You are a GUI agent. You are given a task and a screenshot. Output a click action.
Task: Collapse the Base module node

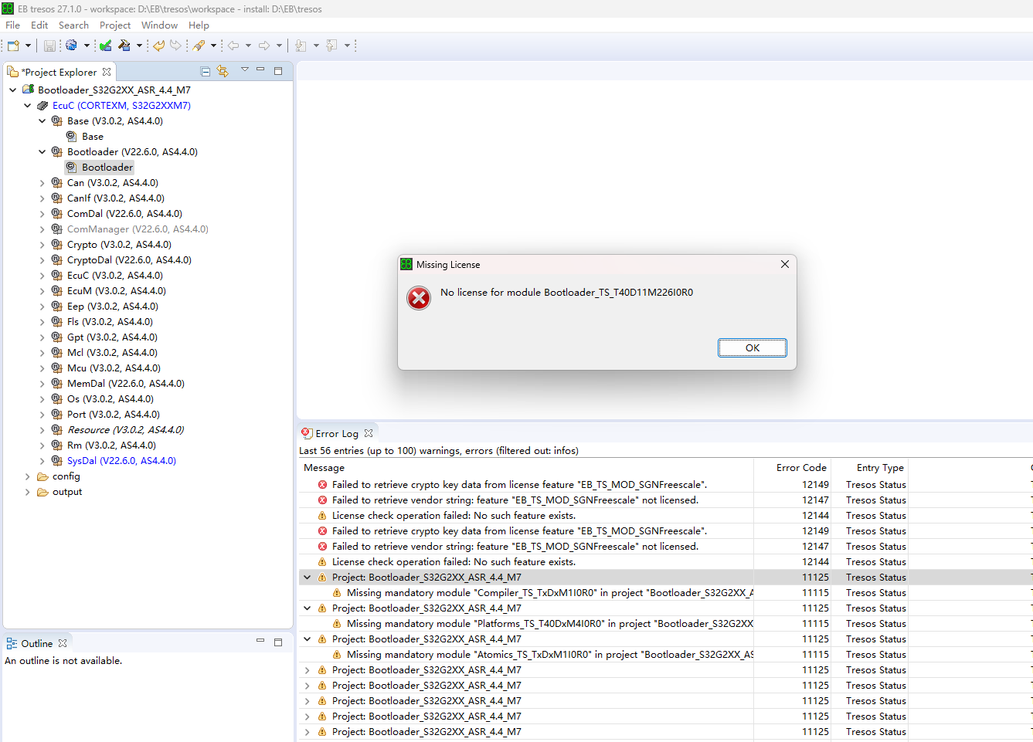tap(42, 120)
